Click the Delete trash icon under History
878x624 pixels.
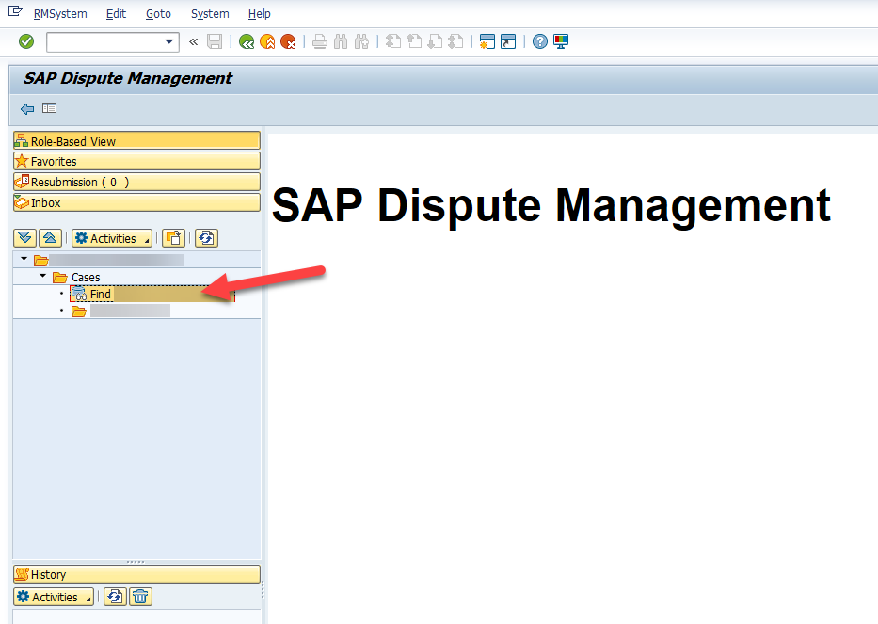coord(140,597)
